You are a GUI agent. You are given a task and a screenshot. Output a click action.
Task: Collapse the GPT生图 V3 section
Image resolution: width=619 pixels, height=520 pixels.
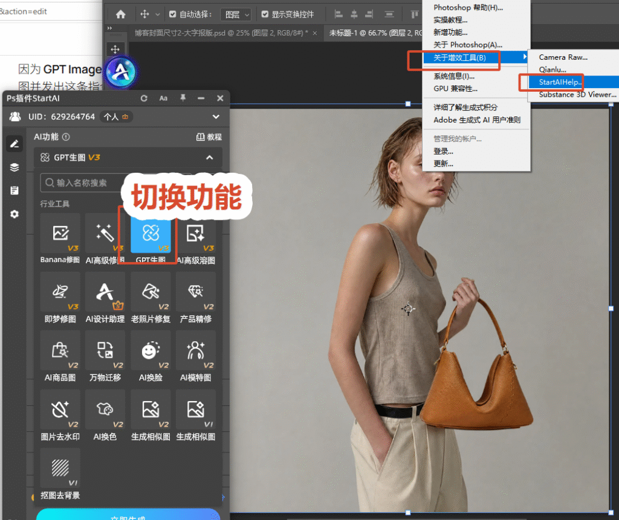click(210, 158)
